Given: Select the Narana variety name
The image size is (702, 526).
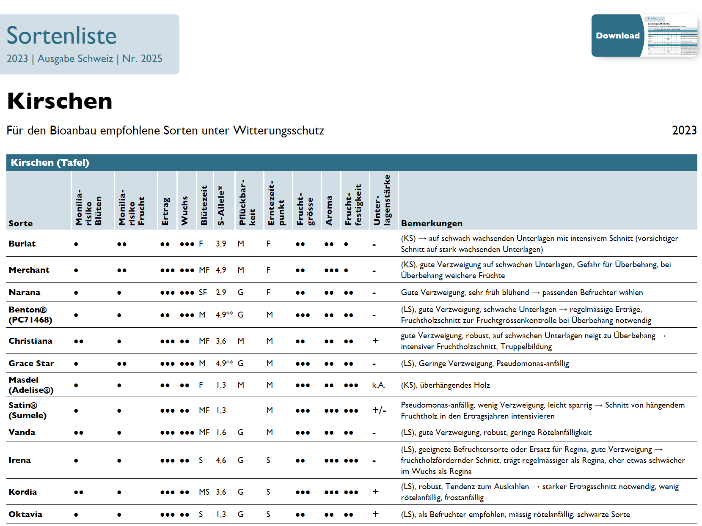Looking at the screenshot, I should [25, 292].
